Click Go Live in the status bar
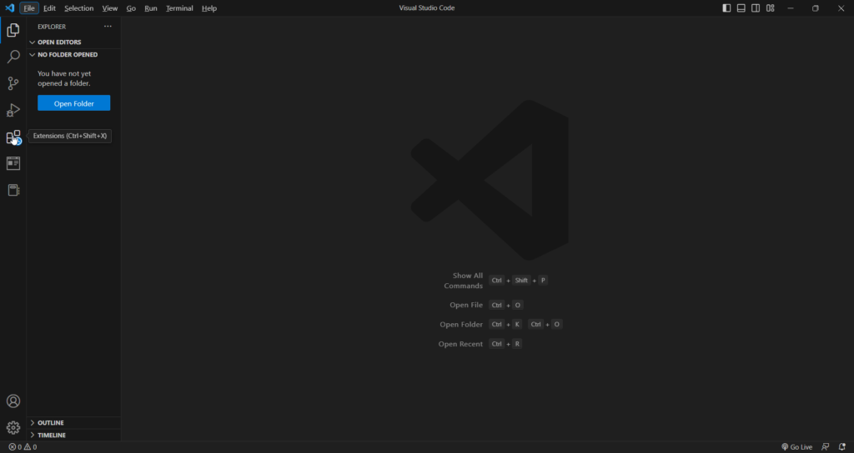This screenshot has height=453, width=854. coord(796,447)
